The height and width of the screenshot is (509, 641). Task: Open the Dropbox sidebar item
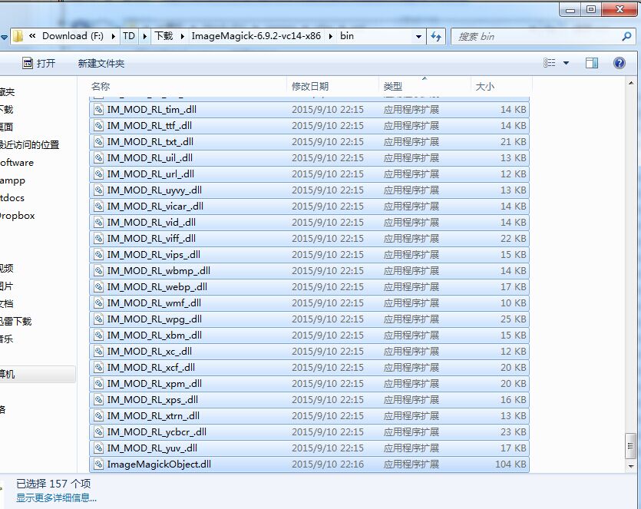pos(17,216)
